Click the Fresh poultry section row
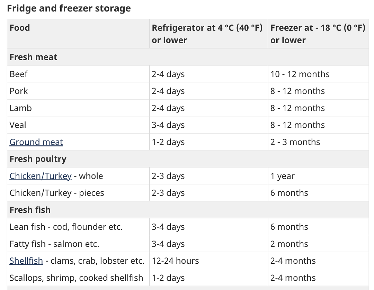The height and width of the screenshot is (290, 374). point(188,159)
